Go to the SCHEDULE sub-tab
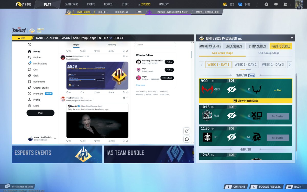This screenshot has height=192, width=307. coord(103,12)
